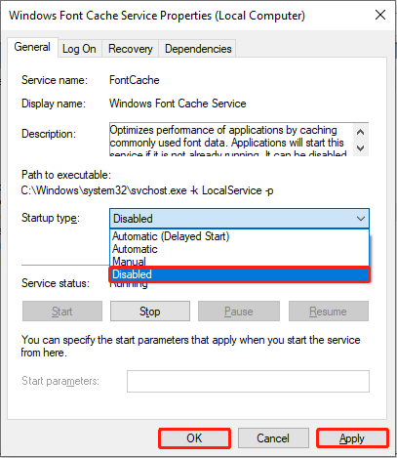Confirm with the OK button
This screenshot has height=458, width=397.
(x=194, y=438)
